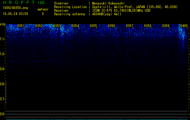Viewport: 190px width, 120px height.
Task: Click the 1.0 kHz axis label
Action: (x=2, y=54)
